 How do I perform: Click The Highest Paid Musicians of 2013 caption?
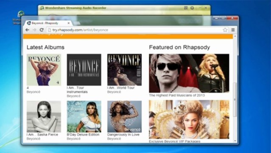[177, 95]
